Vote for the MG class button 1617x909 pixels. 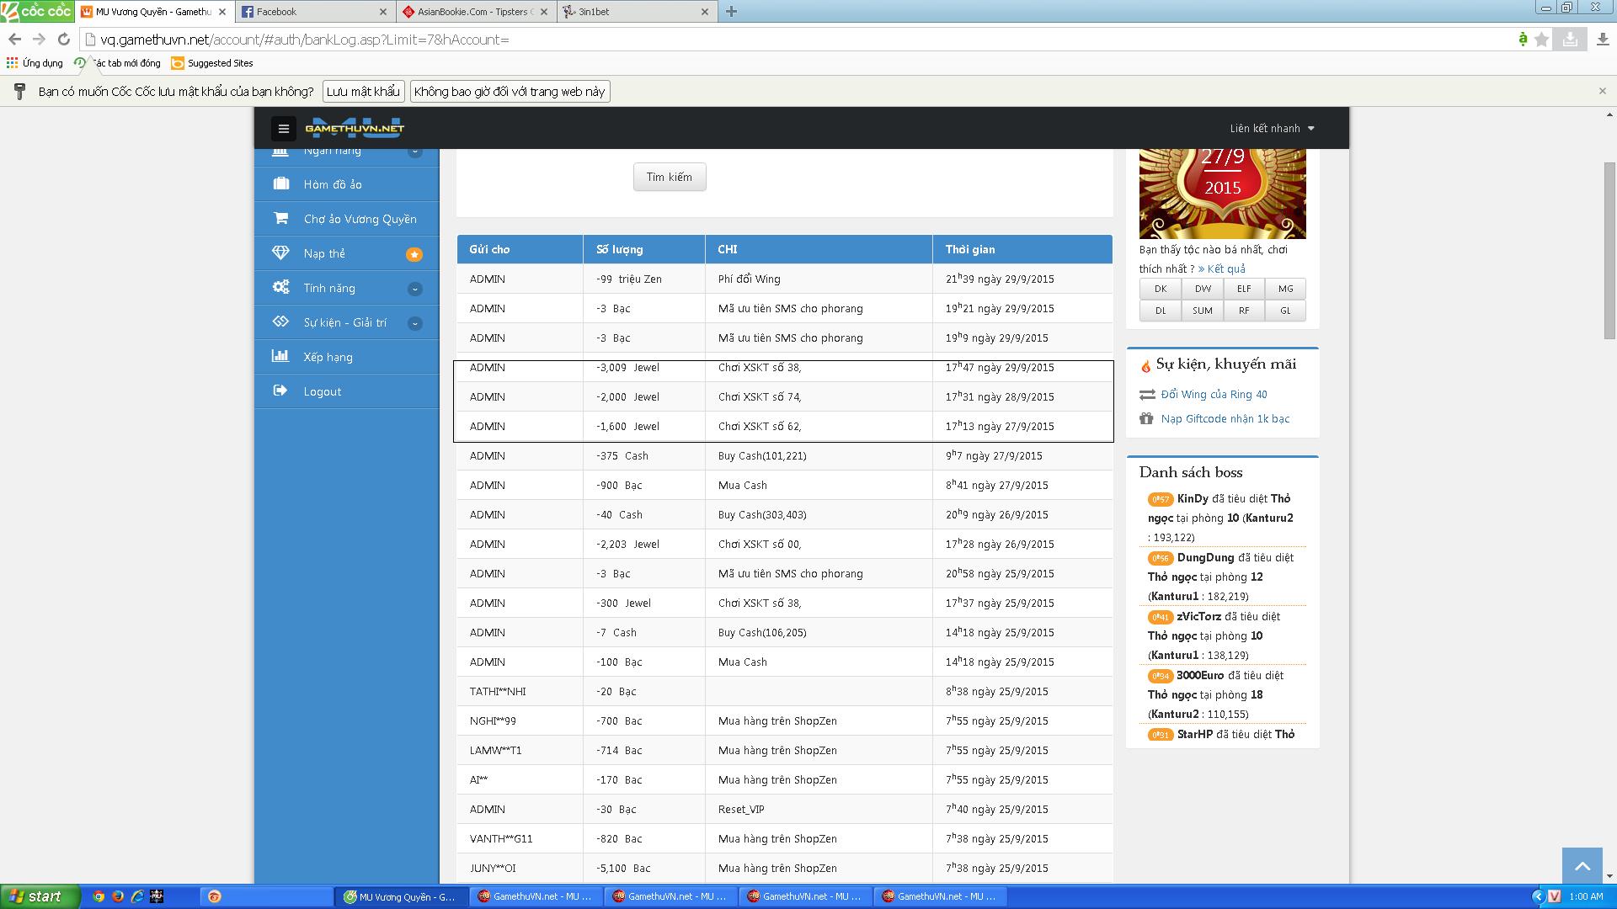(x=1285, y=289)
